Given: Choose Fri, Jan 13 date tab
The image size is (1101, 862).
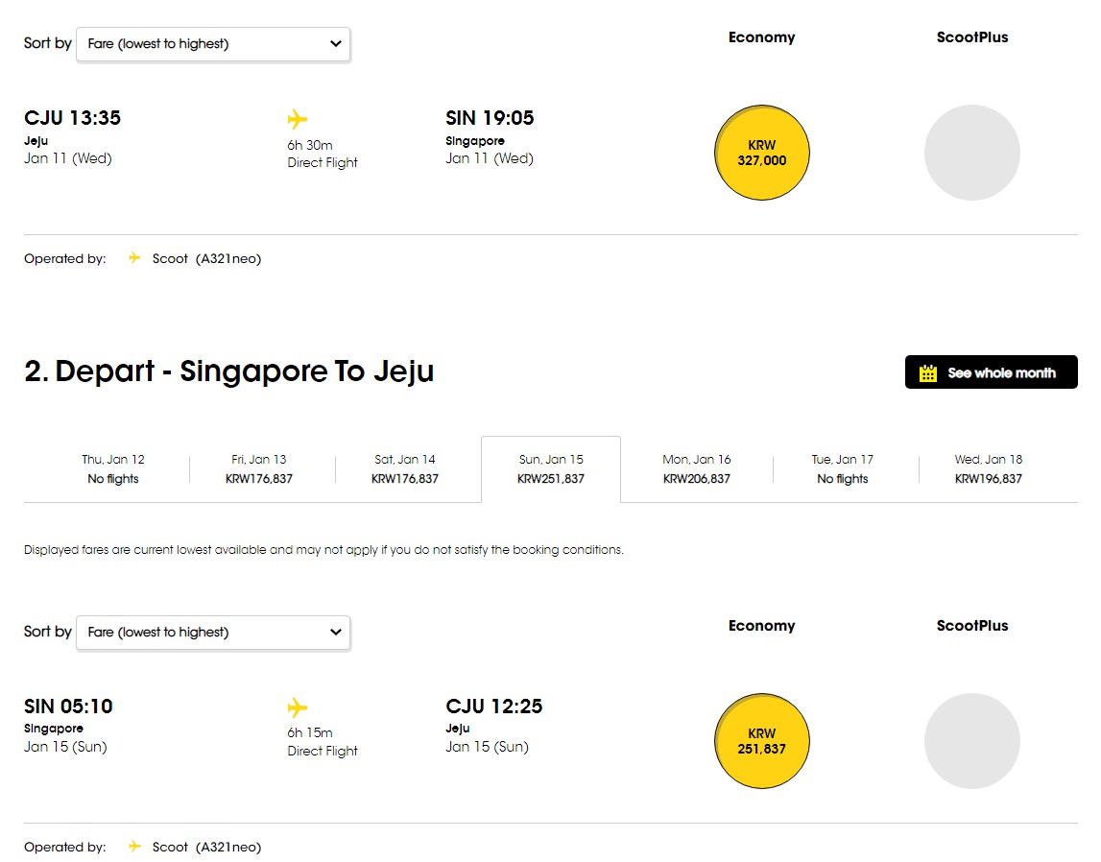Looking at the screenshot, I should click(259, 468).
